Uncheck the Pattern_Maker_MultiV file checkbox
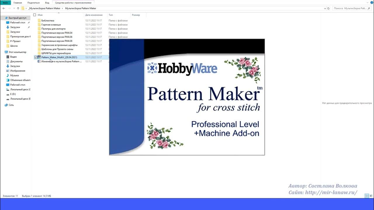The width and height of the screenshot is (374, 210). pyautogui.click(x=36, y=57)
